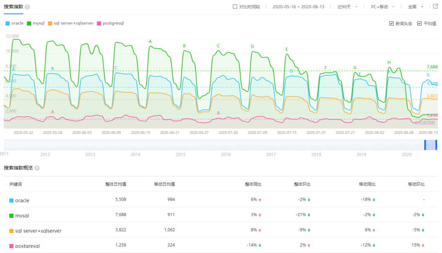This screenshot has height=253, width=442.
Task: Click green news marker H on chart
Action: click(389, 63)
